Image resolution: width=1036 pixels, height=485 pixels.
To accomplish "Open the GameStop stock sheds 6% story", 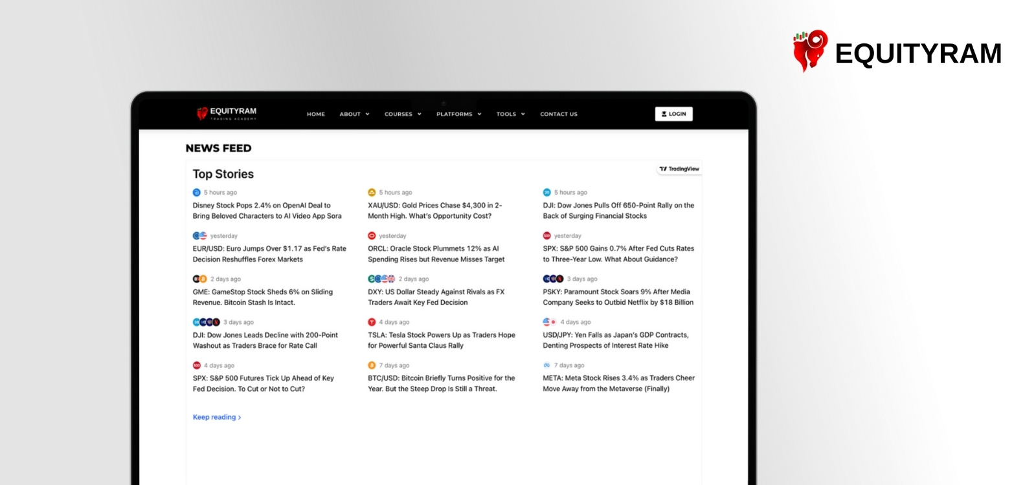I will 263,297.
